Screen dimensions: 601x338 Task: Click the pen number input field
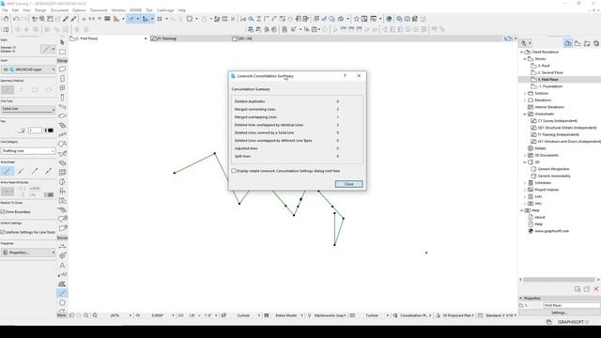point(35,131)
